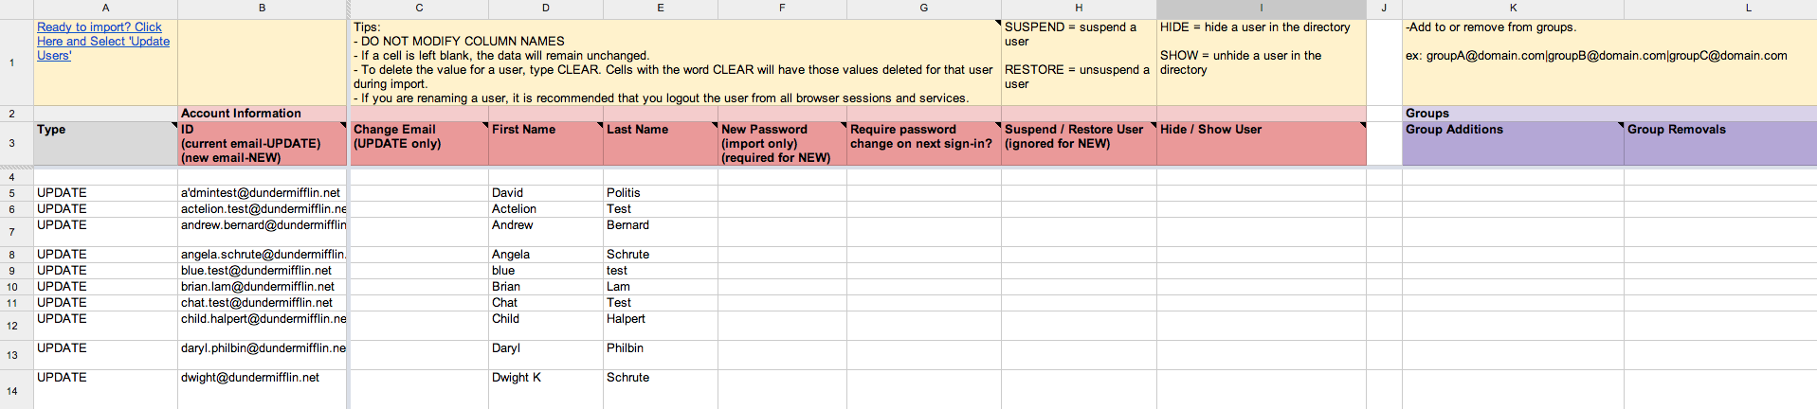Click the 'Dwight K' first name cell

(546, 389)
